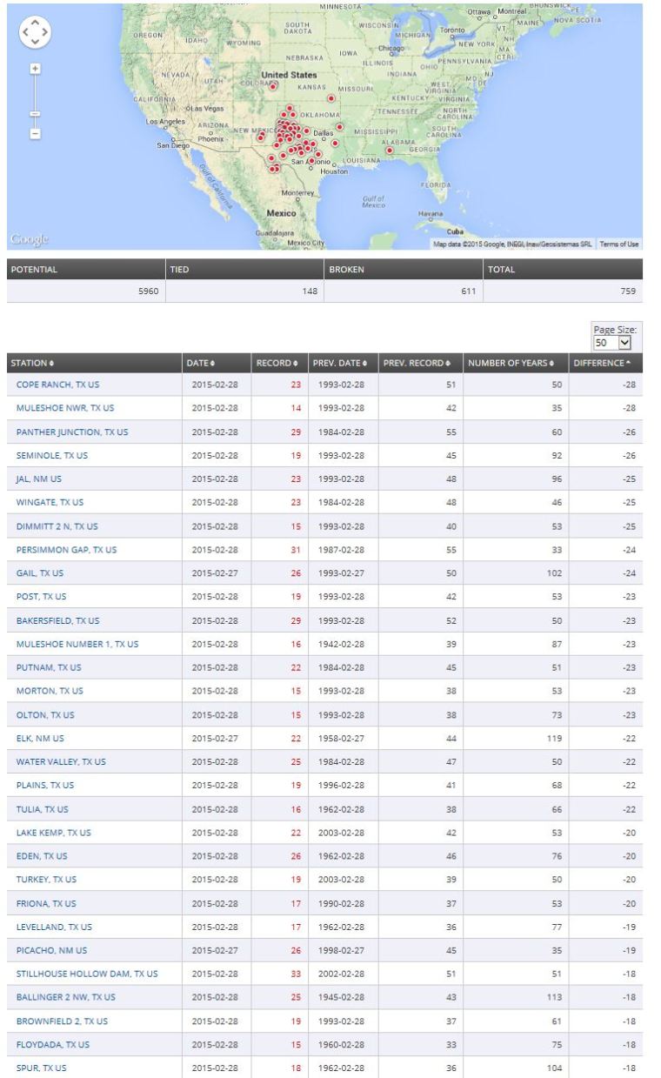Open the COPE RANCH, TX US station link
Viewport: 661px width, 1078px height.
pyautogui.click(x=58, y=385)
